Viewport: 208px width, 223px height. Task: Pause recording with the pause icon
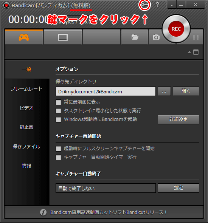pos(196,37)
